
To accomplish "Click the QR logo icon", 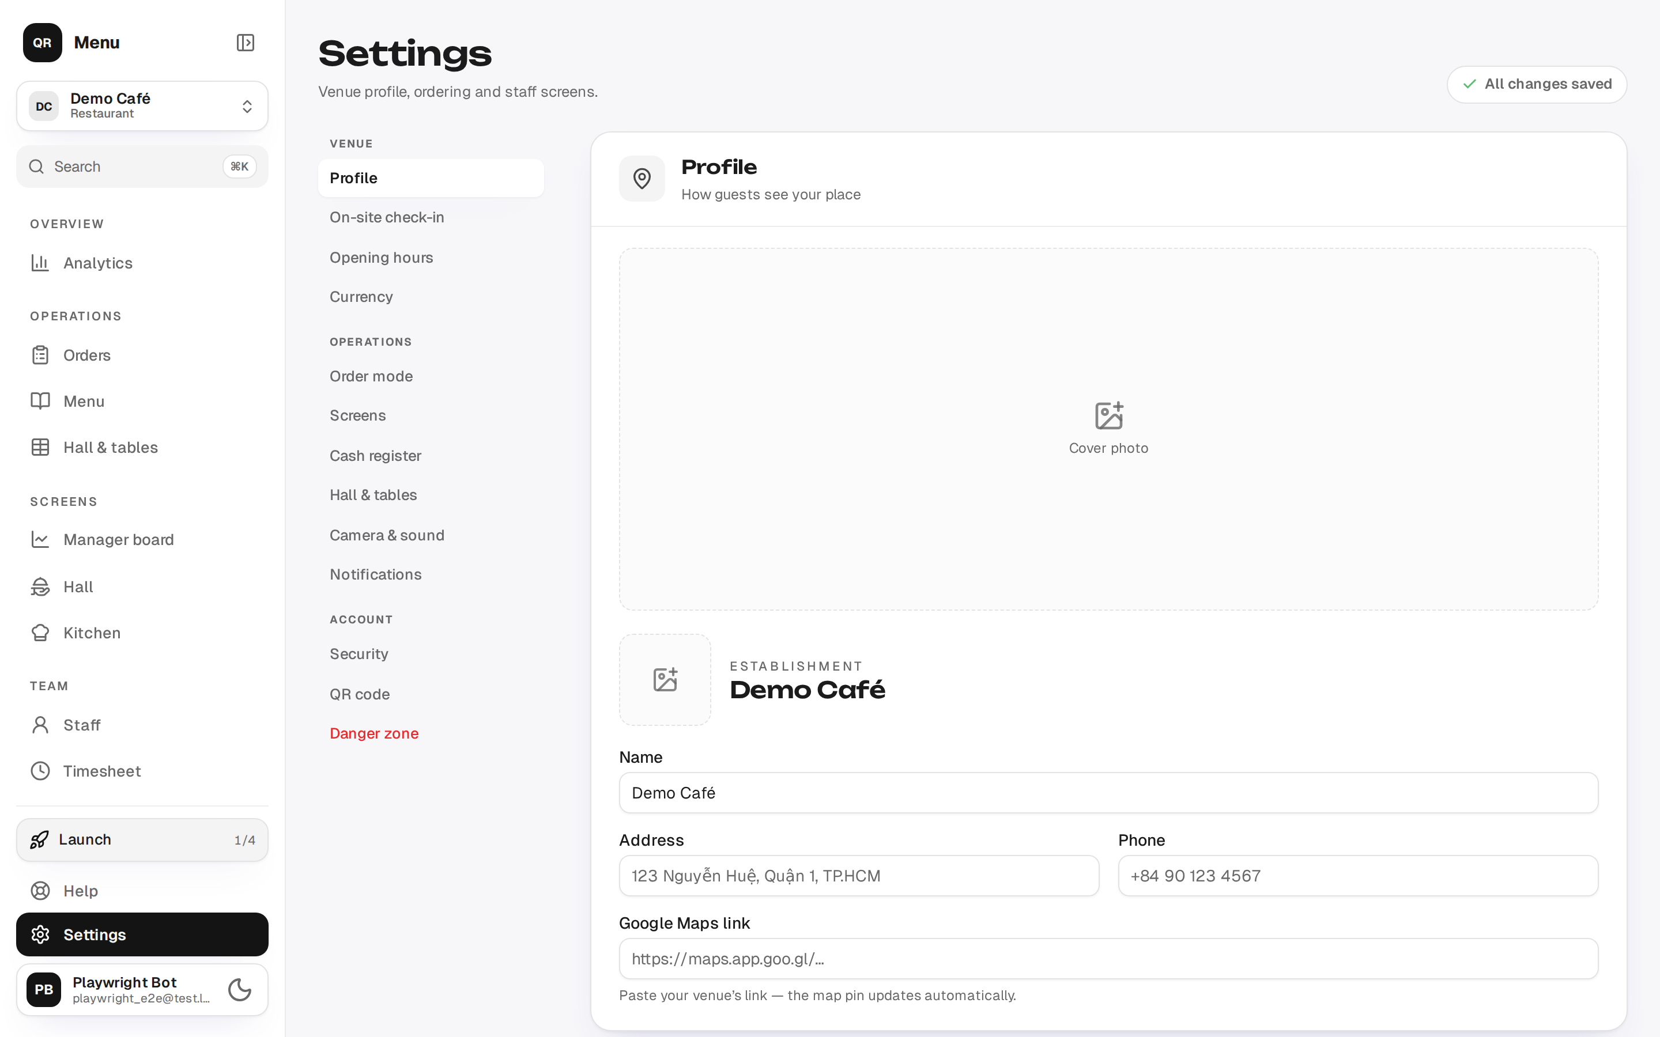I will [43, 43].
